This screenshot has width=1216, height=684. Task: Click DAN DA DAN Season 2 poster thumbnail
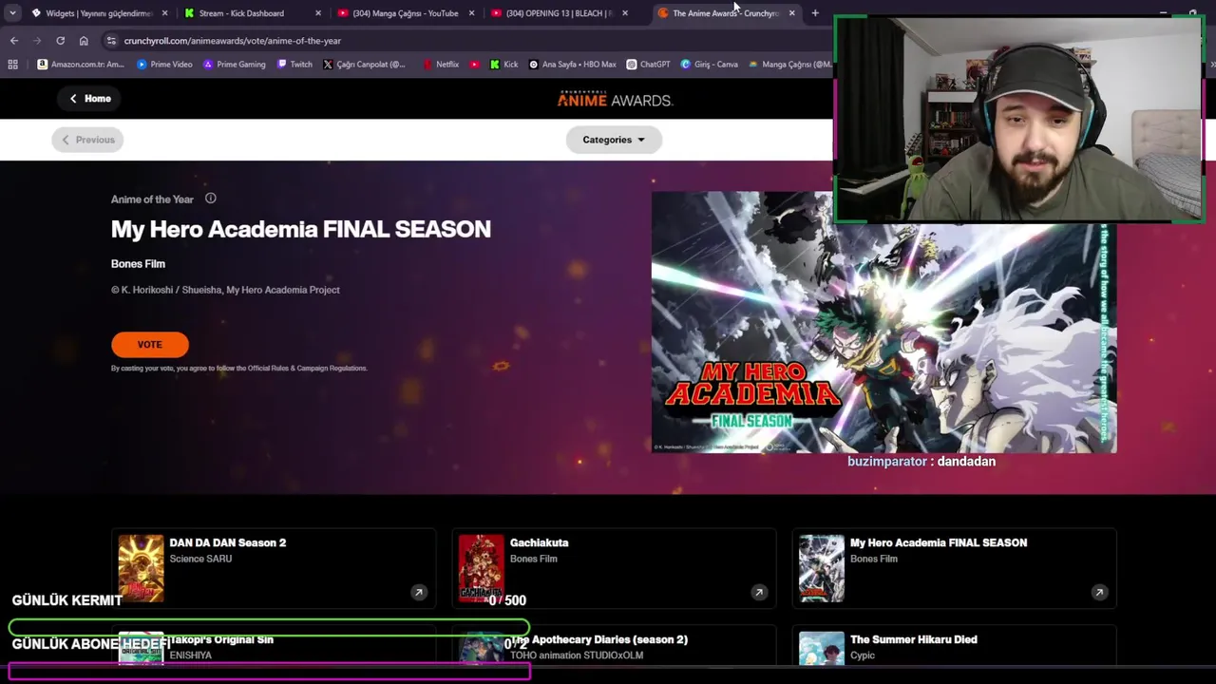(141, 568)
